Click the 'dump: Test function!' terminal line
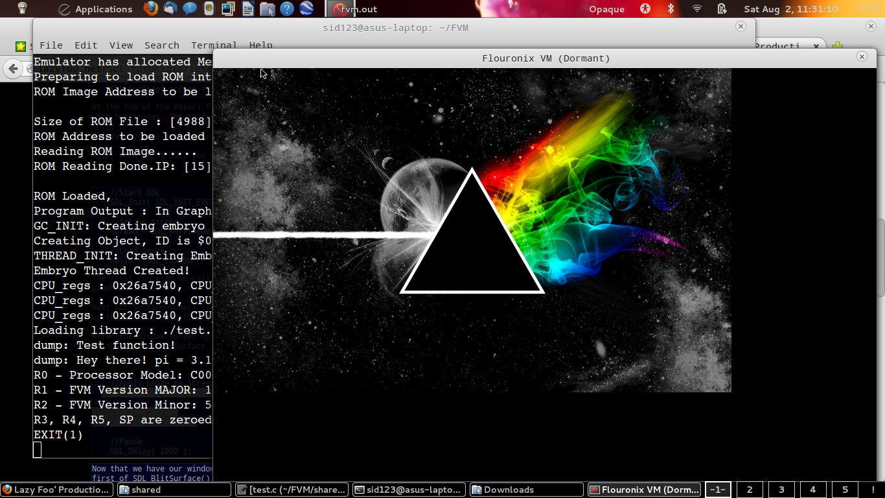 point(104,345)
